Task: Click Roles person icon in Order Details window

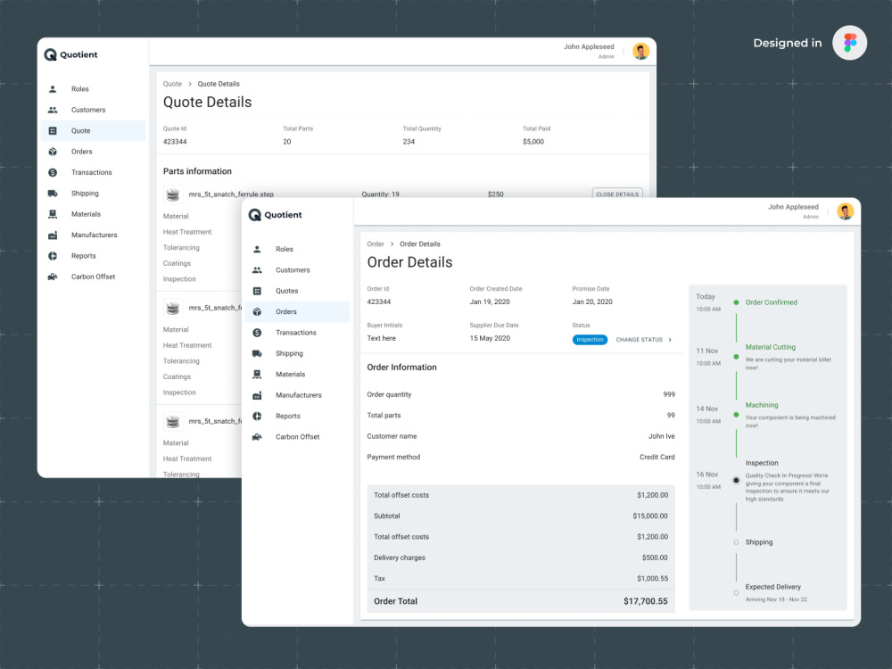Action: (257, 249)
